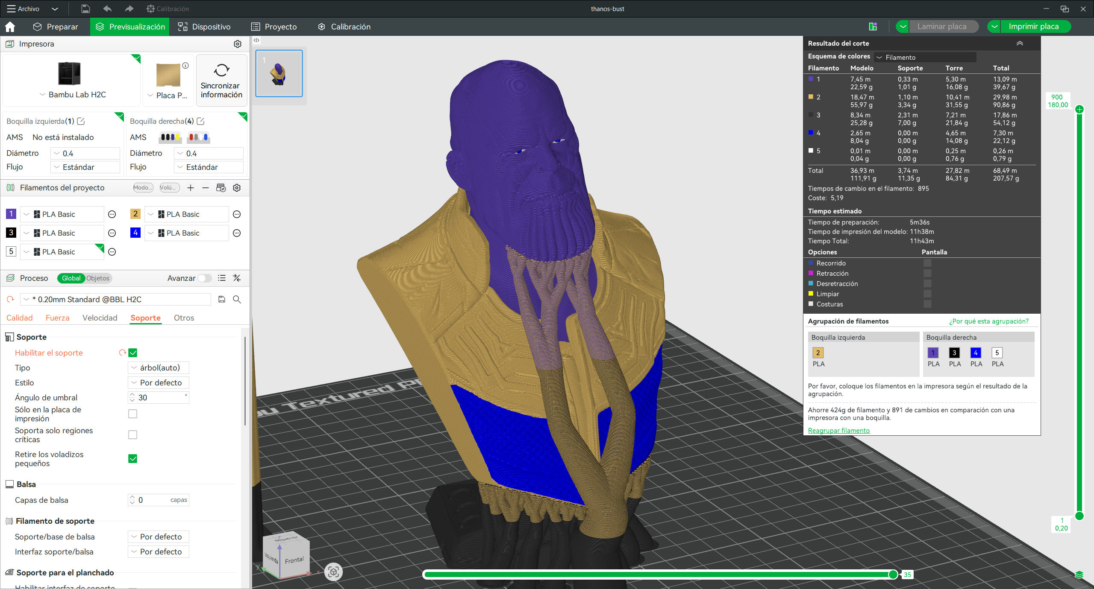Viewport: 1094px width, 589px height.
Task: Switch to the Preparar tab
Action: tap(56, 26)
